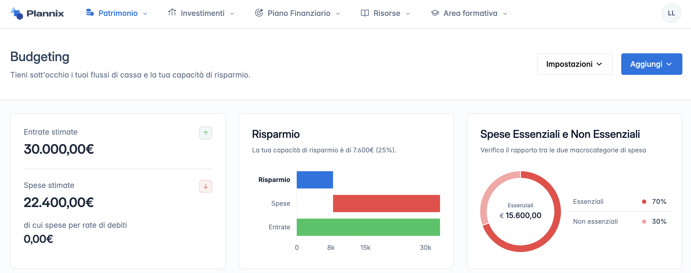Click the 0,00€ rate di debiti value
Viewport: 691px width, 273px height.
pyautogui.click(x=38, y=239)
